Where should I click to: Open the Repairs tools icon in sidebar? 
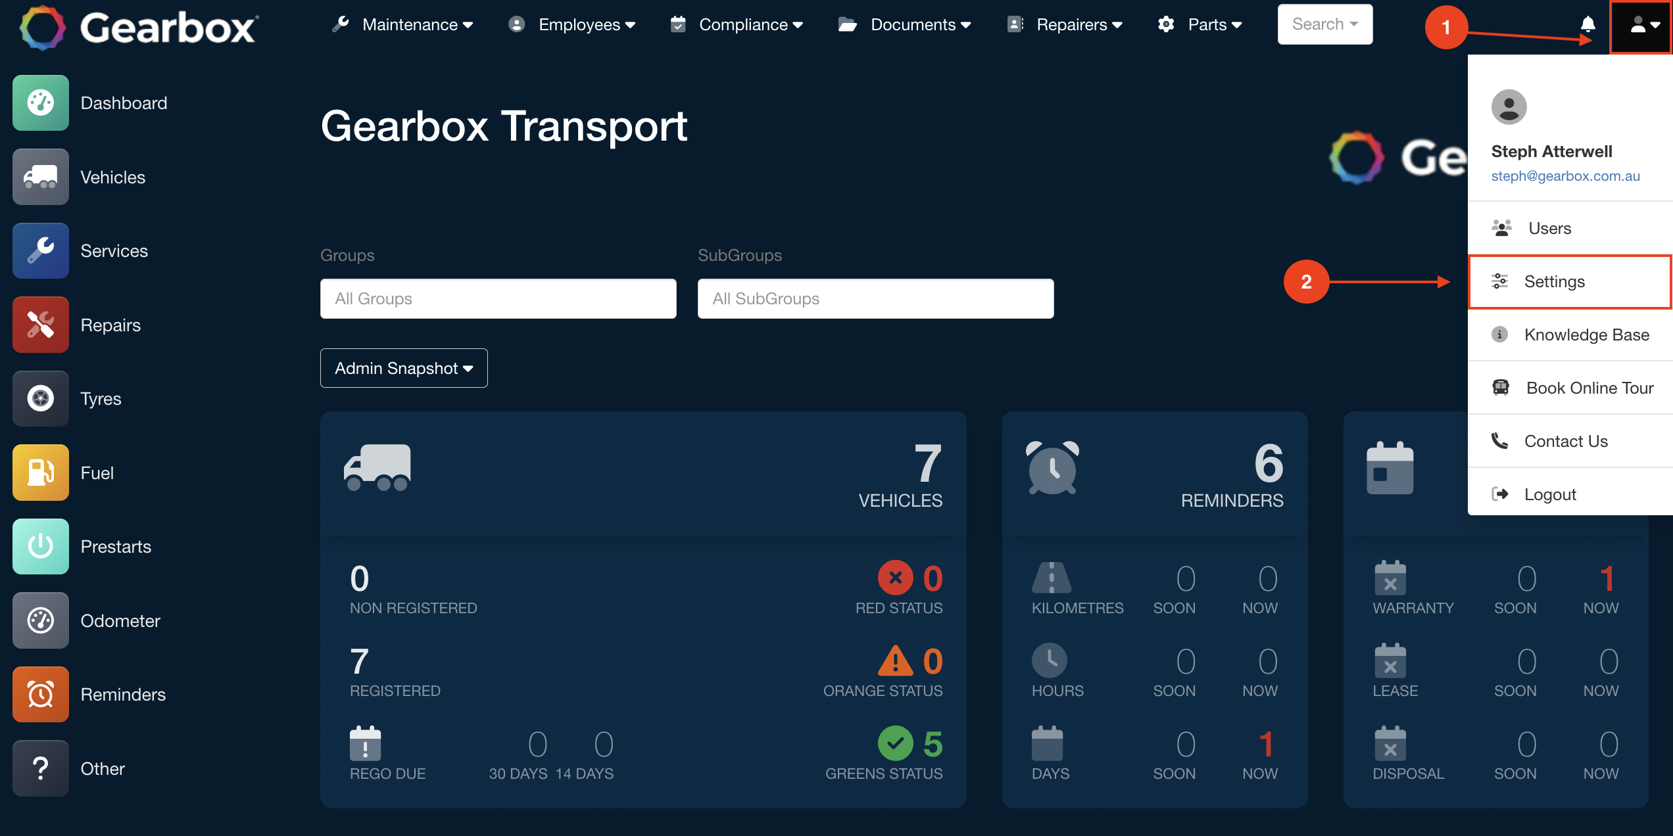point(41,325)
